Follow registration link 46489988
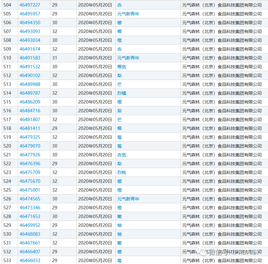The height and width of the screenshot is (264, 268). pyautogui.click(x=30, y=84)
